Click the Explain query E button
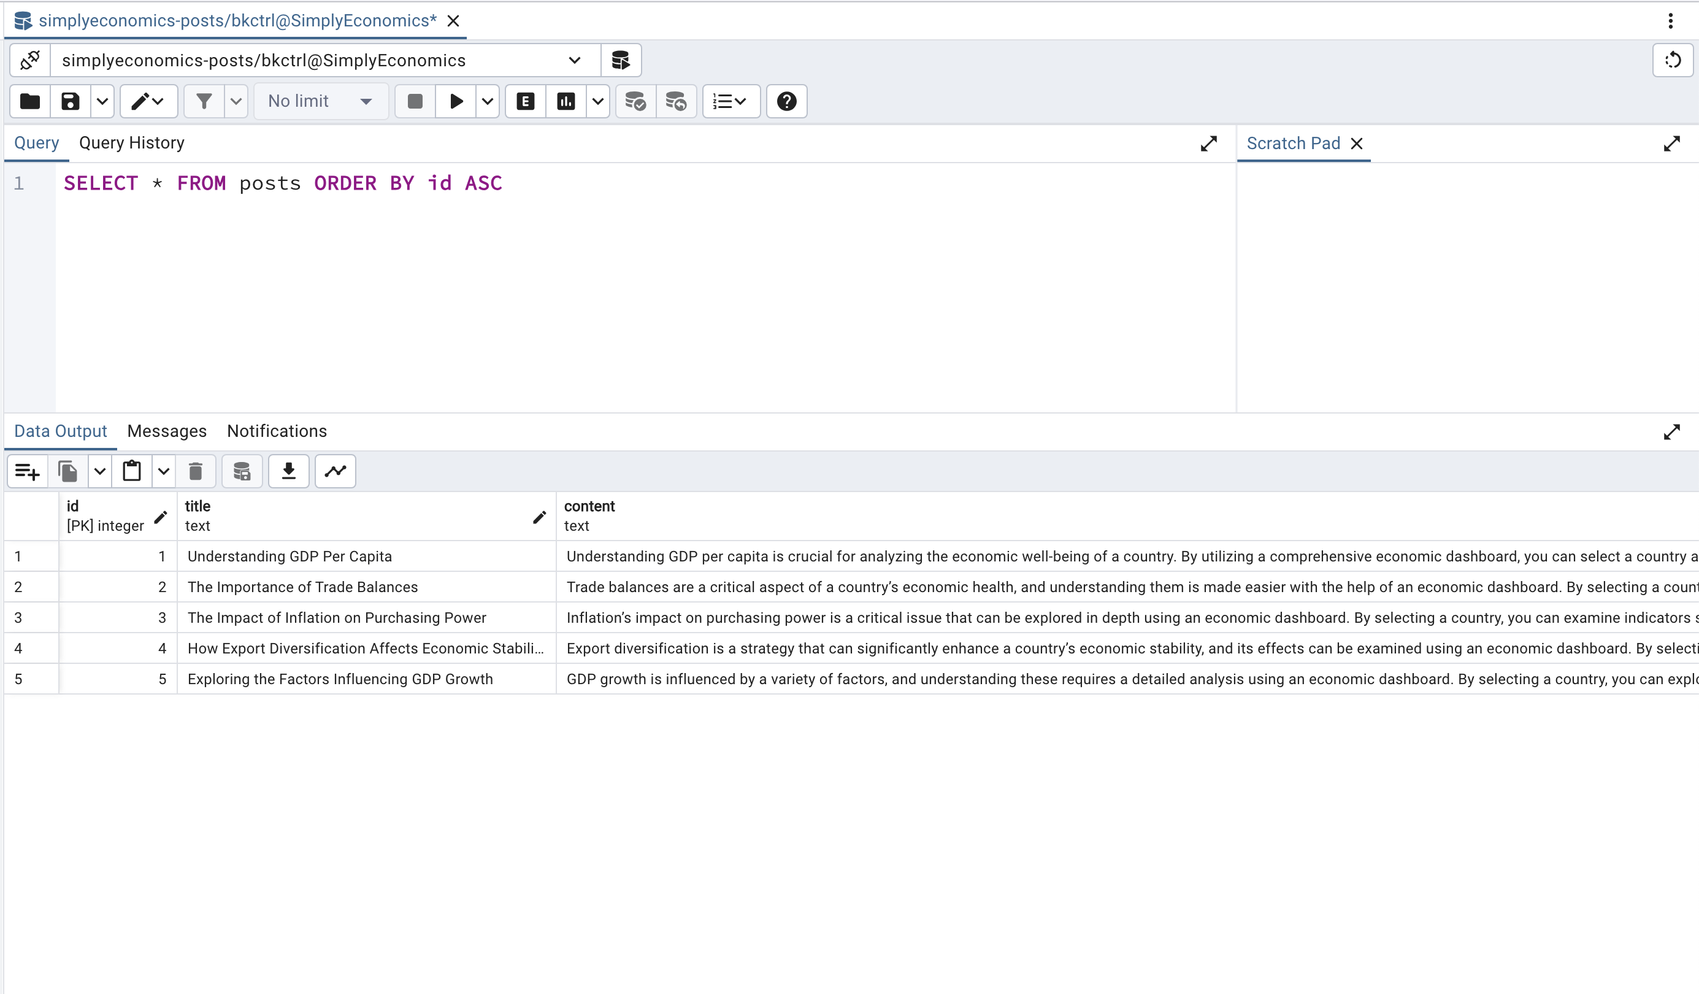Viewport: 1699px width, 994px height. [x=525, y=101]
